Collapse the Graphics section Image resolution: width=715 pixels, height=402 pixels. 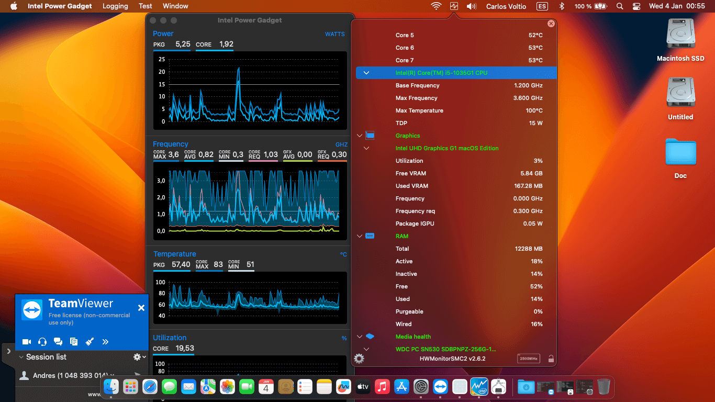pyautogui.click(x=360, y=136)
